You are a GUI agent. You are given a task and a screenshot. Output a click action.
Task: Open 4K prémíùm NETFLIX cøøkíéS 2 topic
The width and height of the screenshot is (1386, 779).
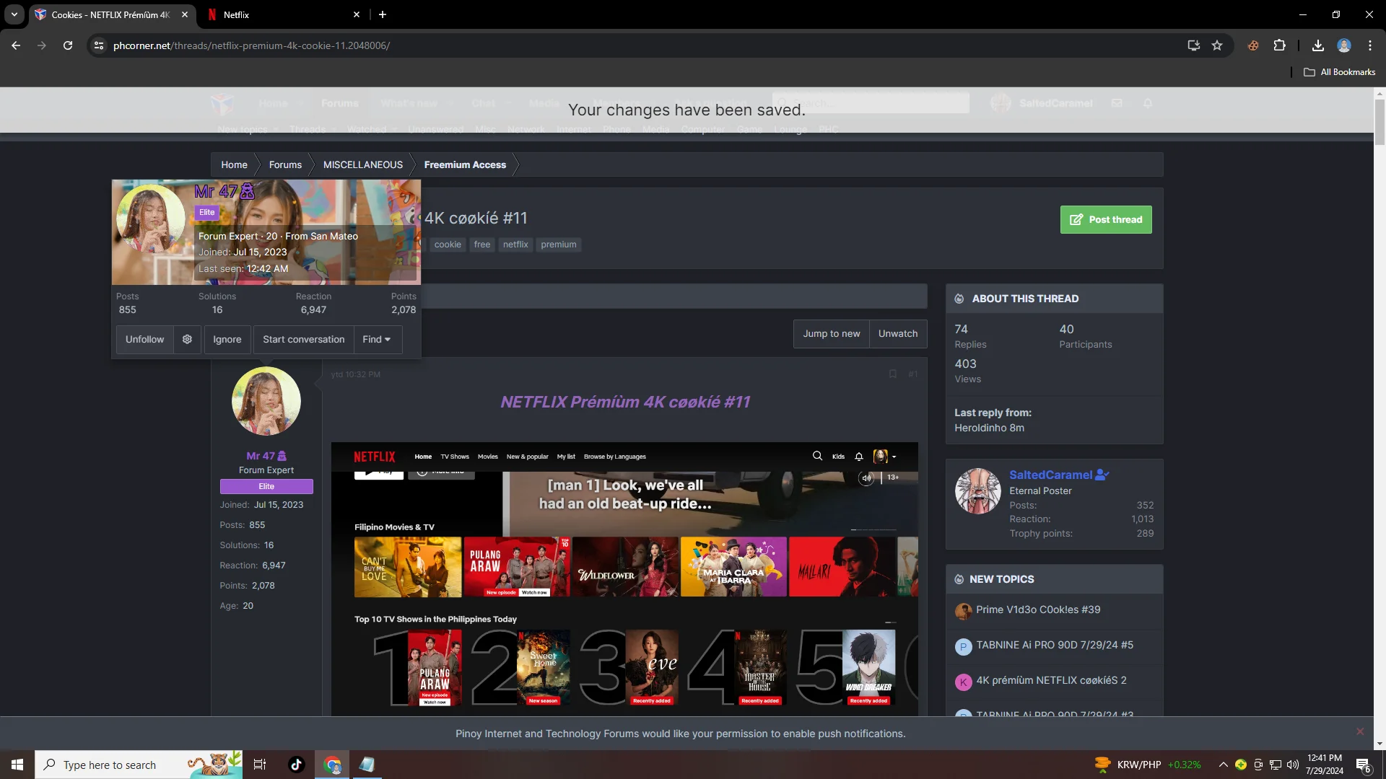pyautogui.click(x=1051, y=681)
